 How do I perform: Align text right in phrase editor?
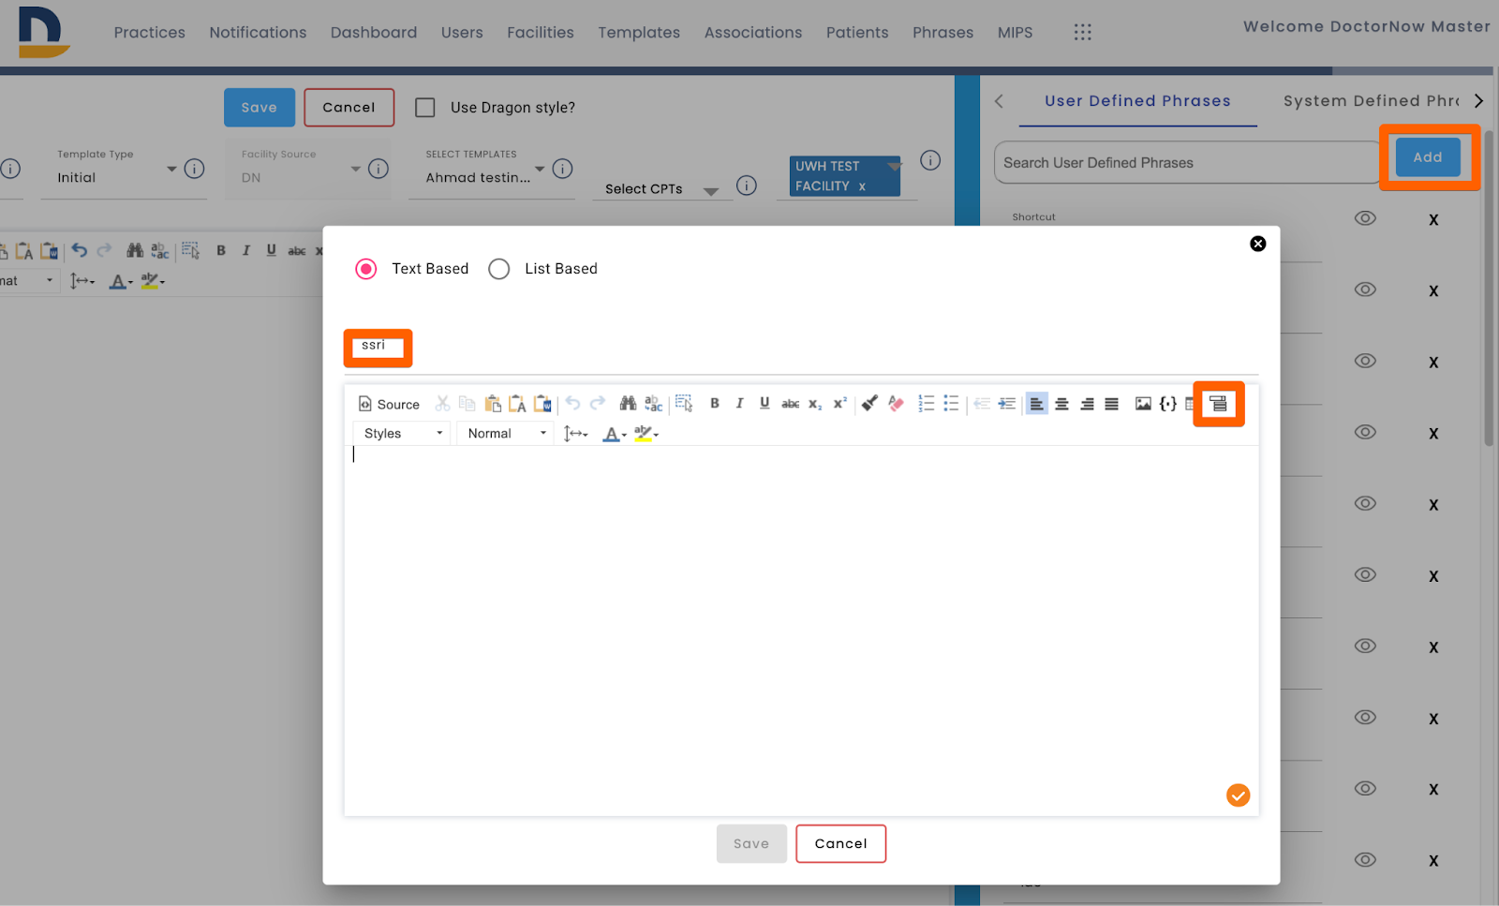(1088, 404)
